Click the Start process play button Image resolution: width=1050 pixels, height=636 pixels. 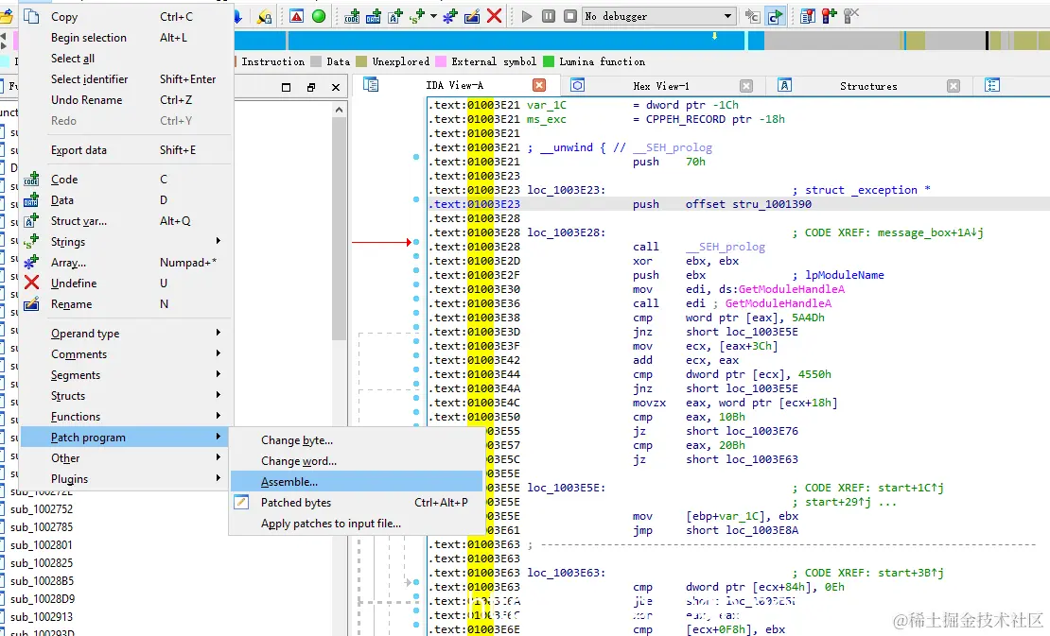(x=527, y=16)
